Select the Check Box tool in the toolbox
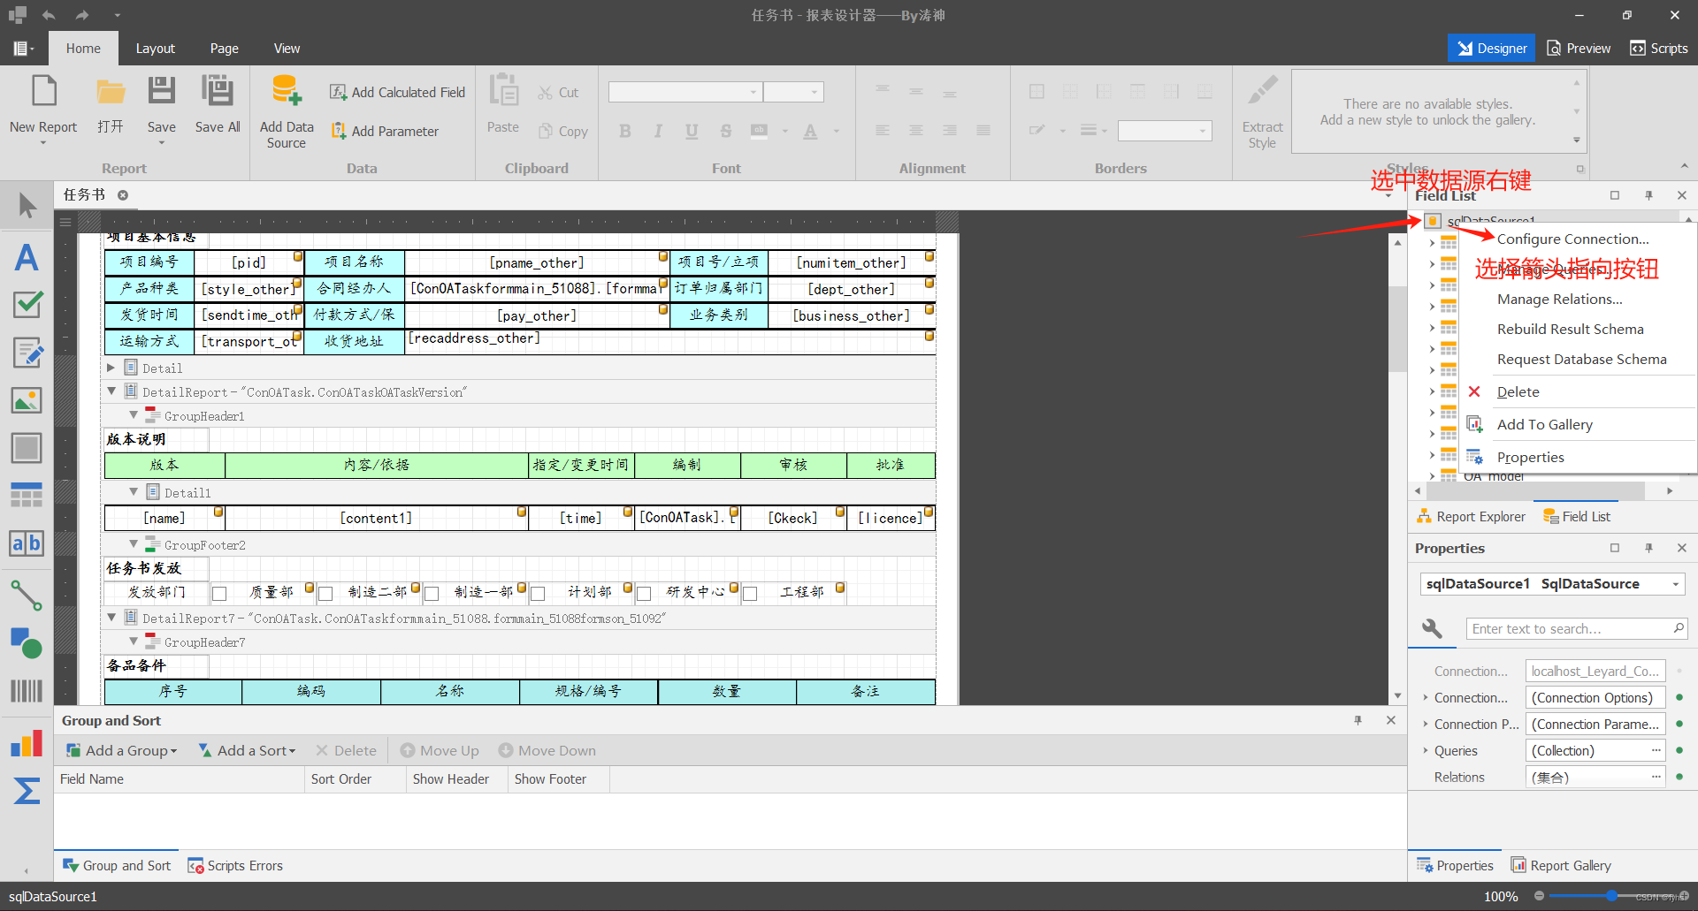 coord(27,305)
